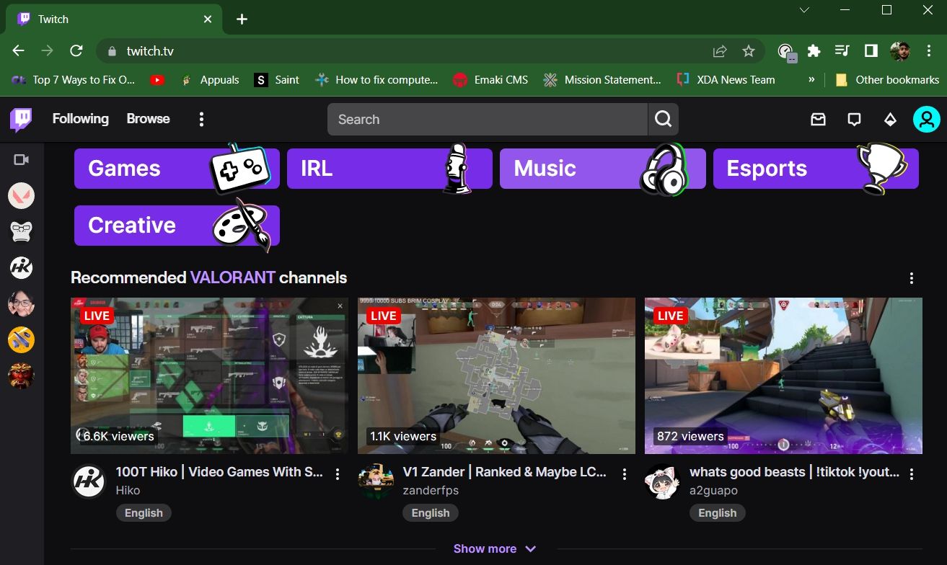Click a2guapo channel avatar under the stream

[662, 481]
